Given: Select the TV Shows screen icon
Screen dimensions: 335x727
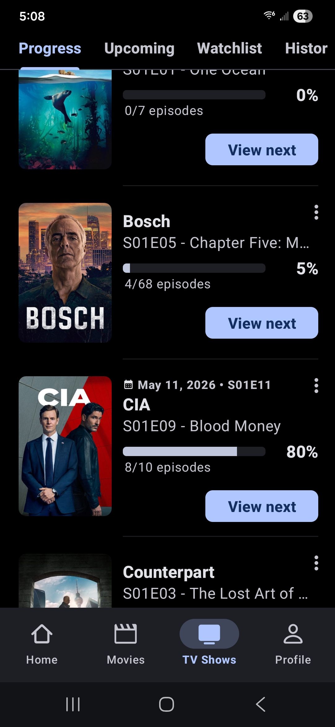Looking at the screenshot, I should [x=209, y=634].
